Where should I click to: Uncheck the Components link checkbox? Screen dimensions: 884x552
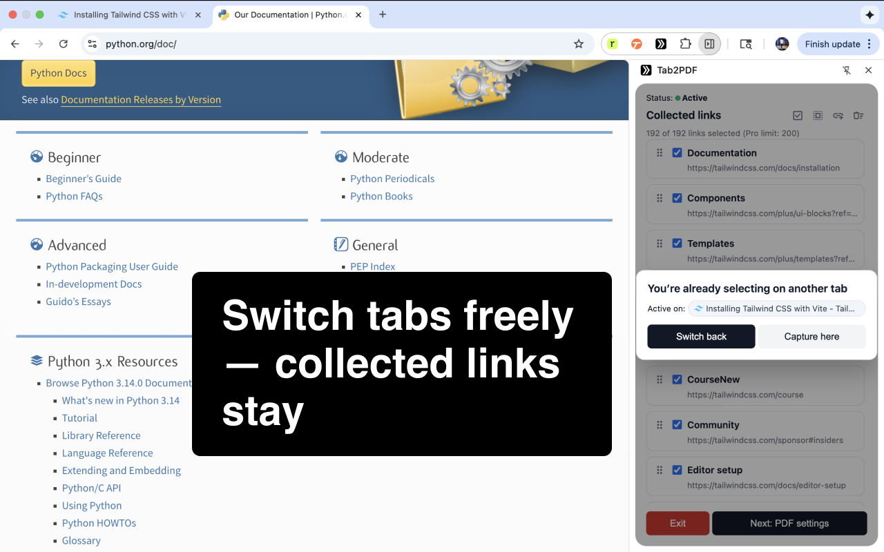coord(677,198)
